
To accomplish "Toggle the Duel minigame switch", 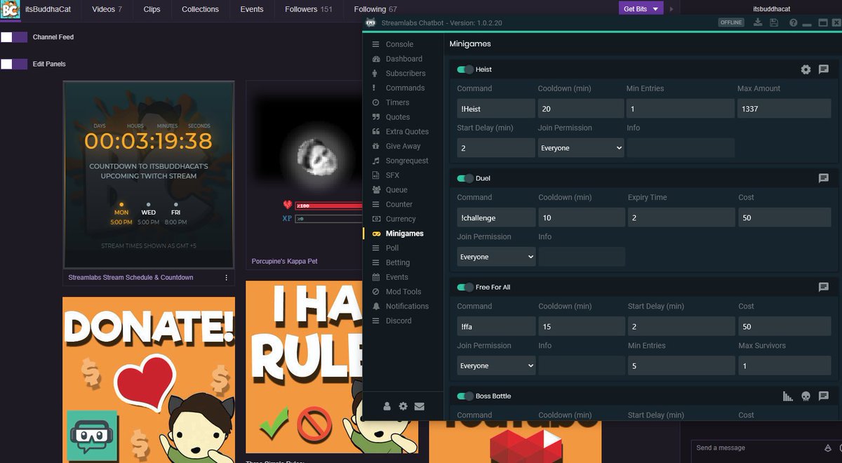I will [x=465, y=178].
